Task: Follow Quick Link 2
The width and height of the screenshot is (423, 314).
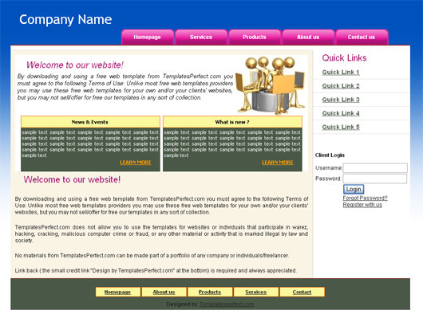Action: 341,86
